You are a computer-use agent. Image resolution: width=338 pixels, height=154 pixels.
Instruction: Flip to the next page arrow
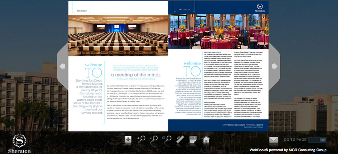[275, 66]
